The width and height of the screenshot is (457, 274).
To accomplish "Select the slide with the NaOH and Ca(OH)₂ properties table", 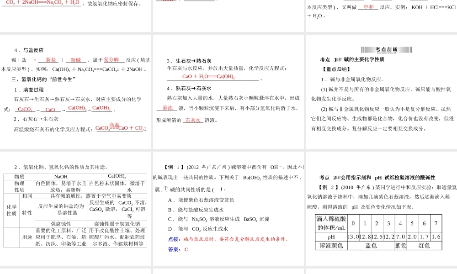I will click(x=75, y=209).
